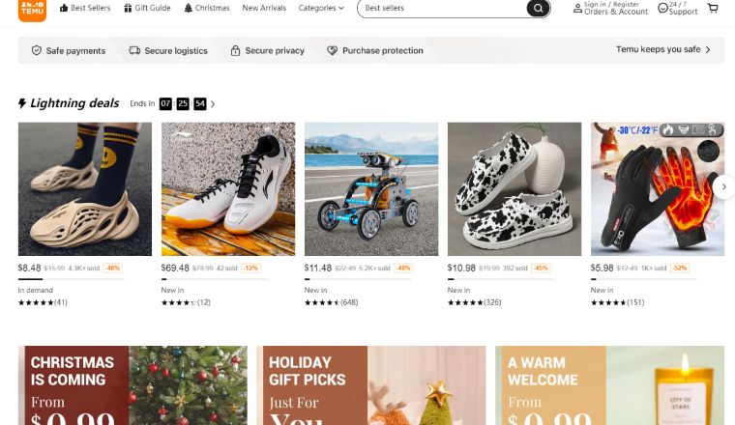This screenshot has height=425, width=735.
Task: Open the cow print shoes thumbnail
Action: pos(514,188)
